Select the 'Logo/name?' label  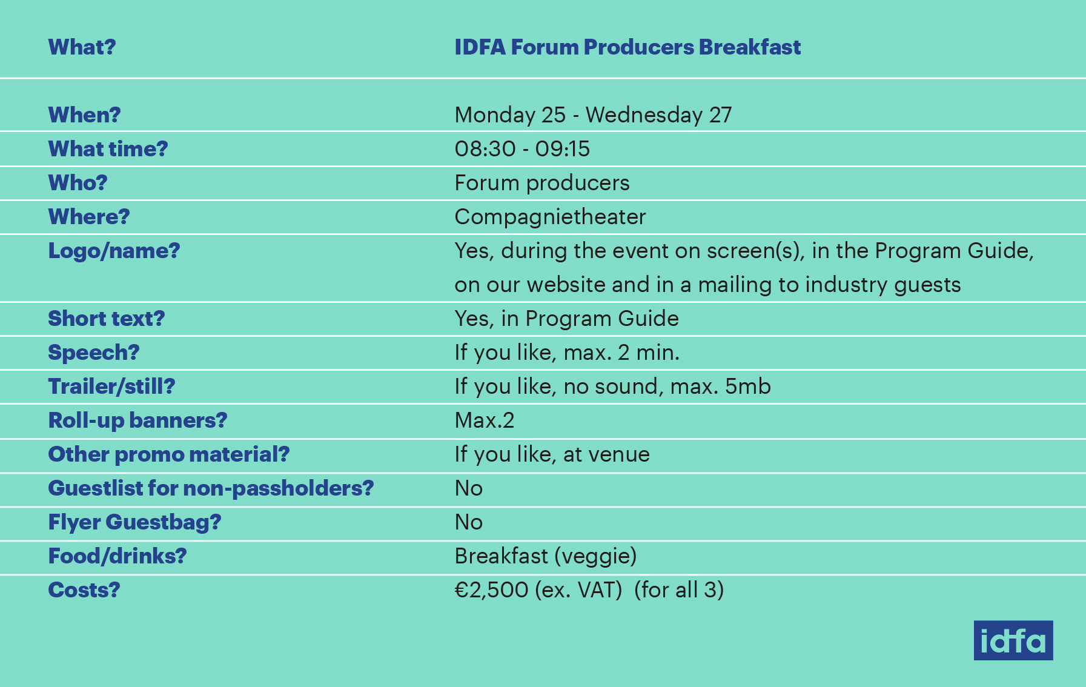tap(114, 251)
